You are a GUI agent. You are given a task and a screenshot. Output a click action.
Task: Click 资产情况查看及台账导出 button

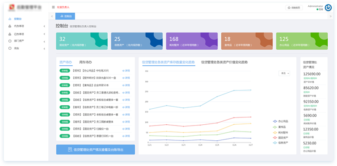tap(95, 150)
